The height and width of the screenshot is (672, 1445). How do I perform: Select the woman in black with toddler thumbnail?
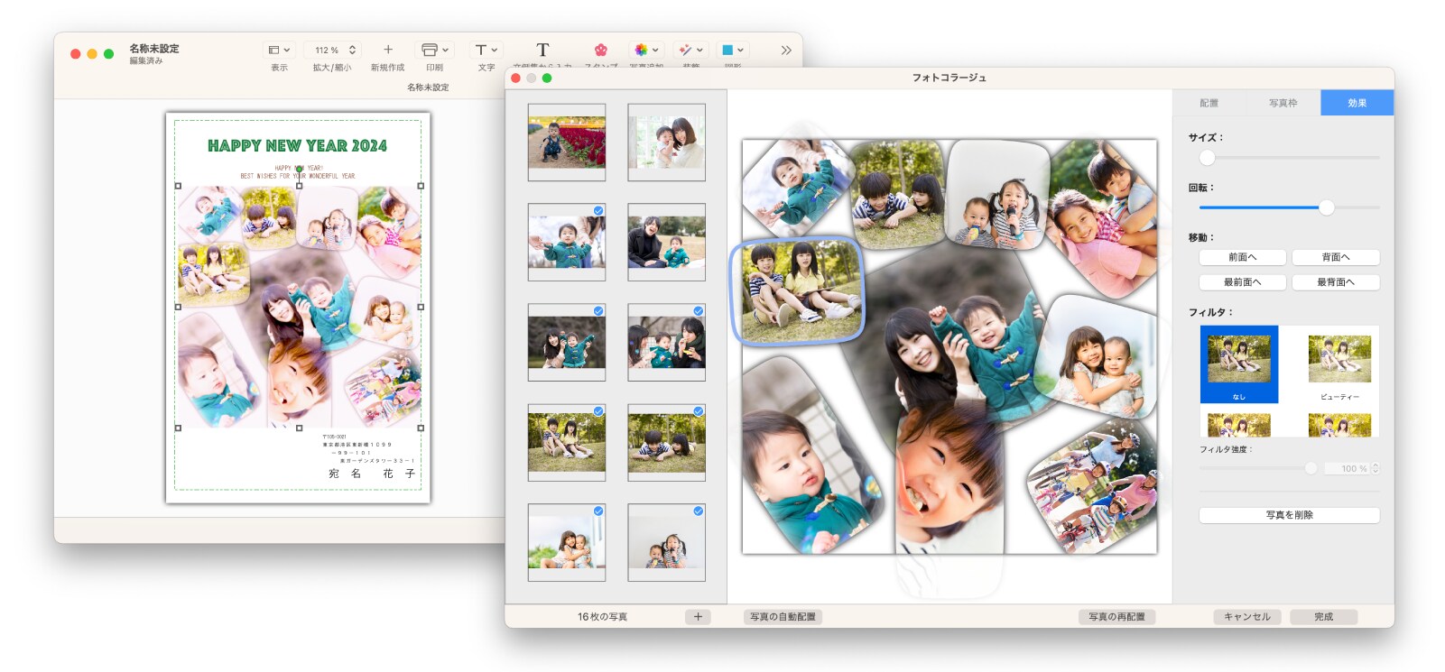pos(667,243)
